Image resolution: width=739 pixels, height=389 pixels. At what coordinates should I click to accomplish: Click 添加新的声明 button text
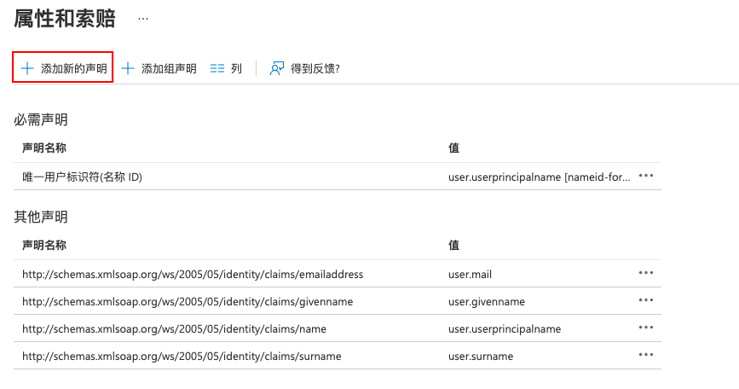[74, 69]
